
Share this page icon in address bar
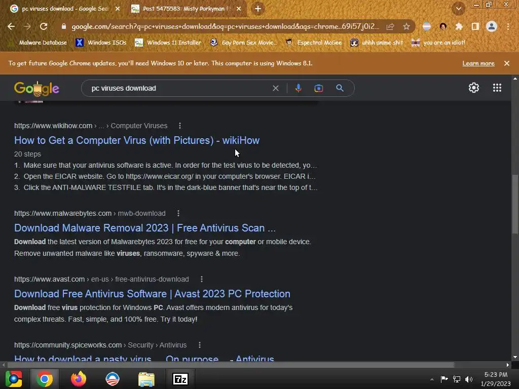click(390, 26)
